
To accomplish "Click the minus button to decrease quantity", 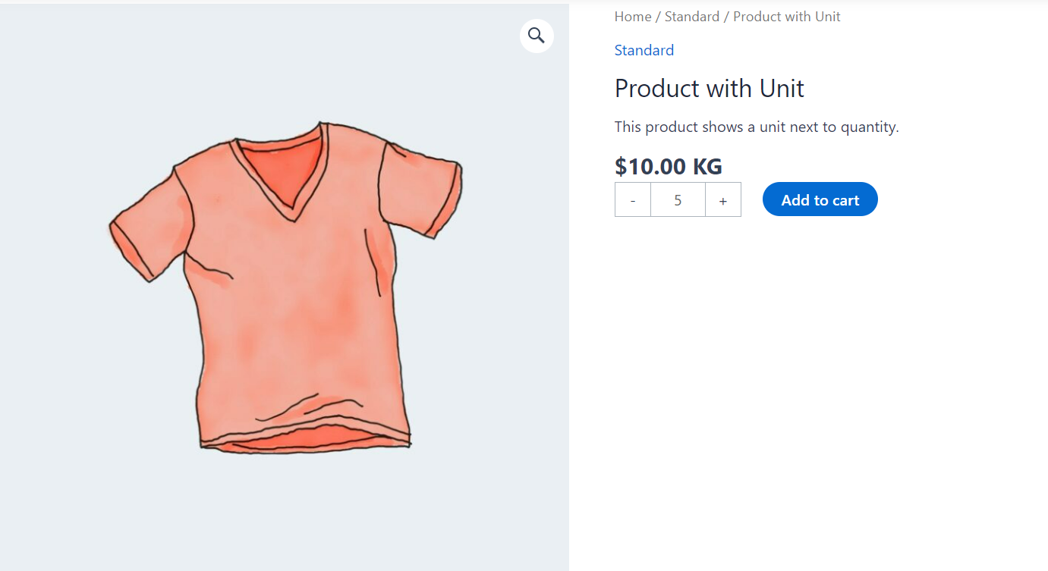I will click(x=632, y=199).
